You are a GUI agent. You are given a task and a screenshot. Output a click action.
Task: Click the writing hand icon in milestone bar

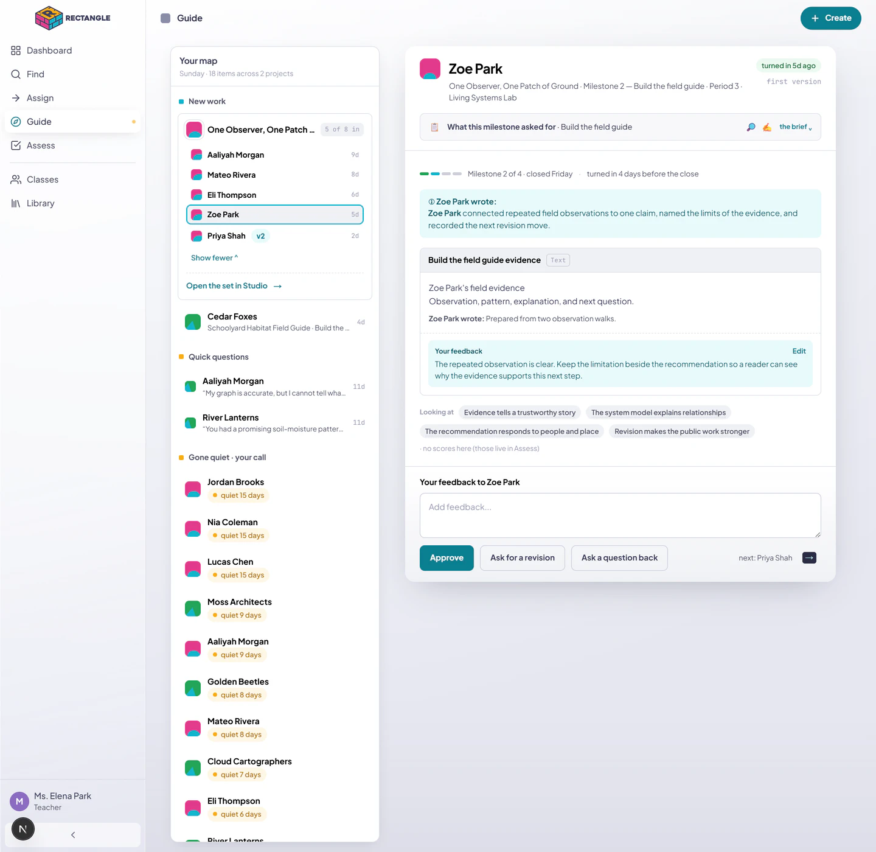[x=767, y=127]
